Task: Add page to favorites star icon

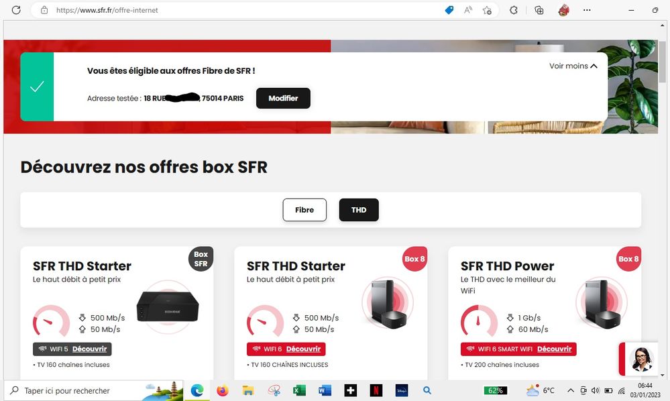Action: (487, 10)
